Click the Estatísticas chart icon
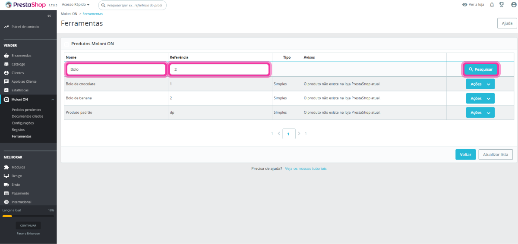 (x=6, y=90)
